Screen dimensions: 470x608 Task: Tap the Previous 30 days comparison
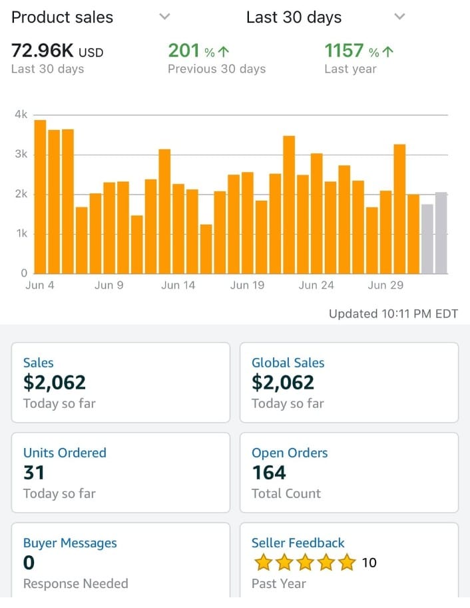coord(216,69)
